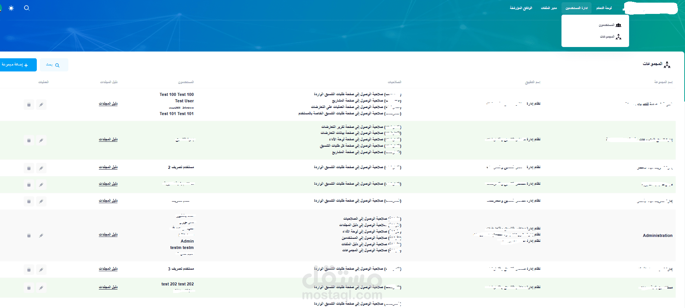The height and width of the screenshot is (308, 685).
Task: Delete the group with تقرير التعارضات permission
Action: coord(29,140)
